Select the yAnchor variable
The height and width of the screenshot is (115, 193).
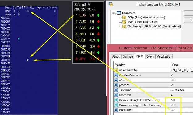click(x=124, y=85)
